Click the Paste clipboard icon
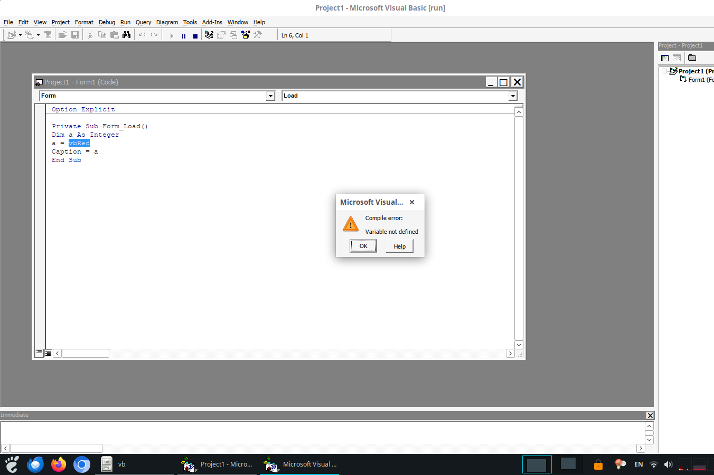The height and width of the screenshot is (475, 714). point(114,35)
